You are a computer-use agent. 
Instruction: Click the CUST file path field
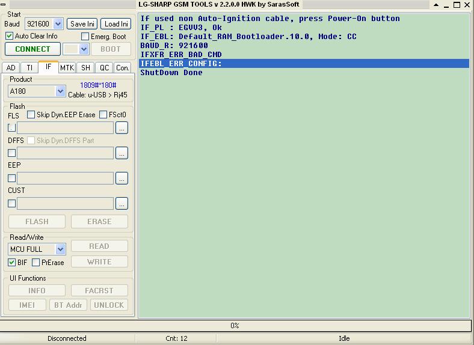click(x=66, y=204)
